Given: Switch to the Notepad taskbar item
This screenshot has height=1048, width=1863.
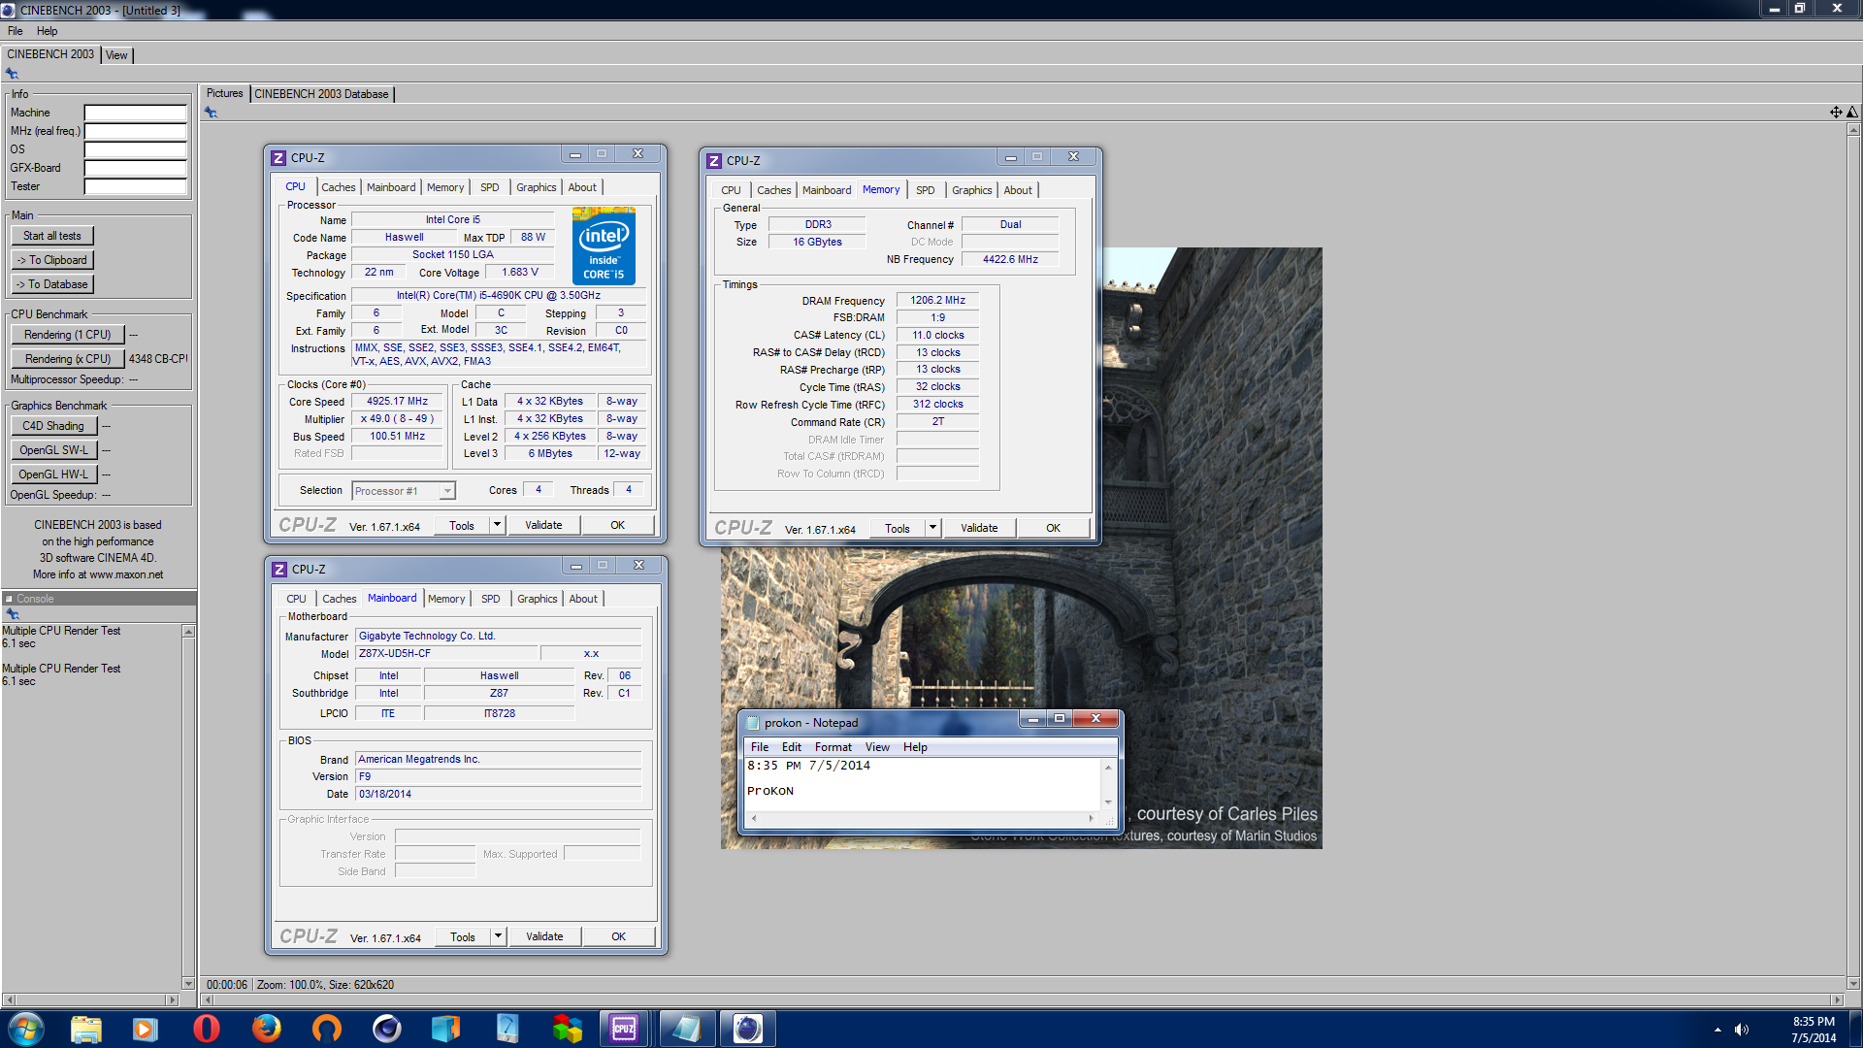Looking at the screenshot, I should pos(686,1029).
